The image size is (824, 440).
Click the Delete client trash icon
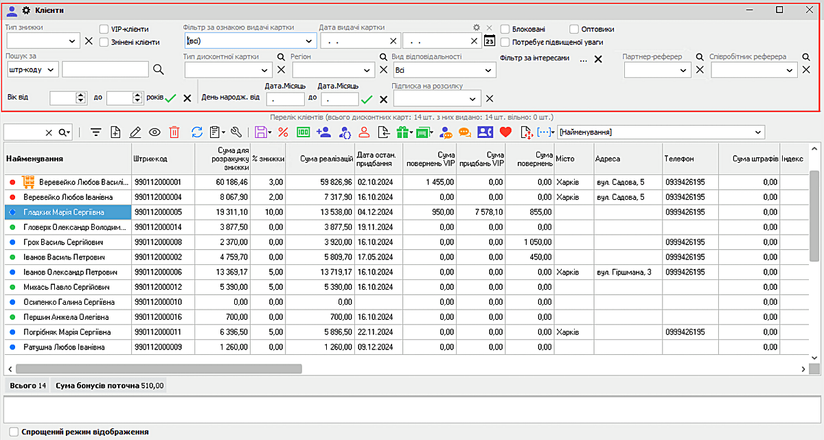coord(174,131)
